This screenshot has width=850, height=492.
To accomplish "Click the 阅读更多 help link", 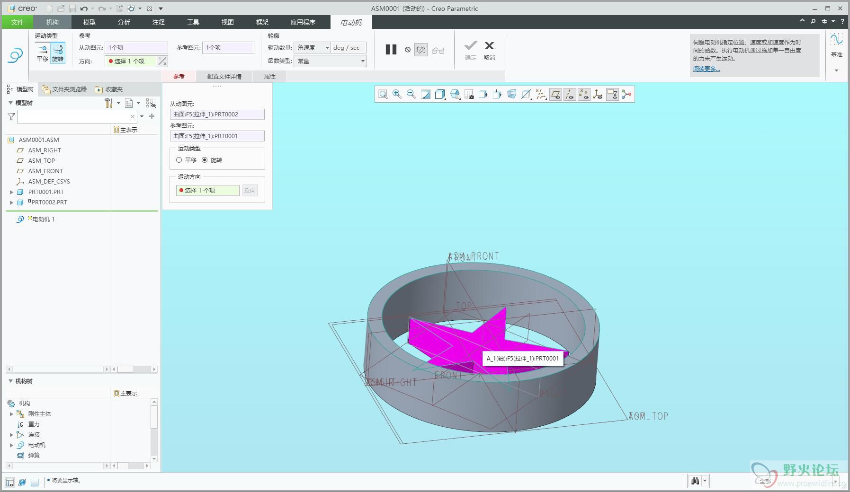I will point(706,69).
